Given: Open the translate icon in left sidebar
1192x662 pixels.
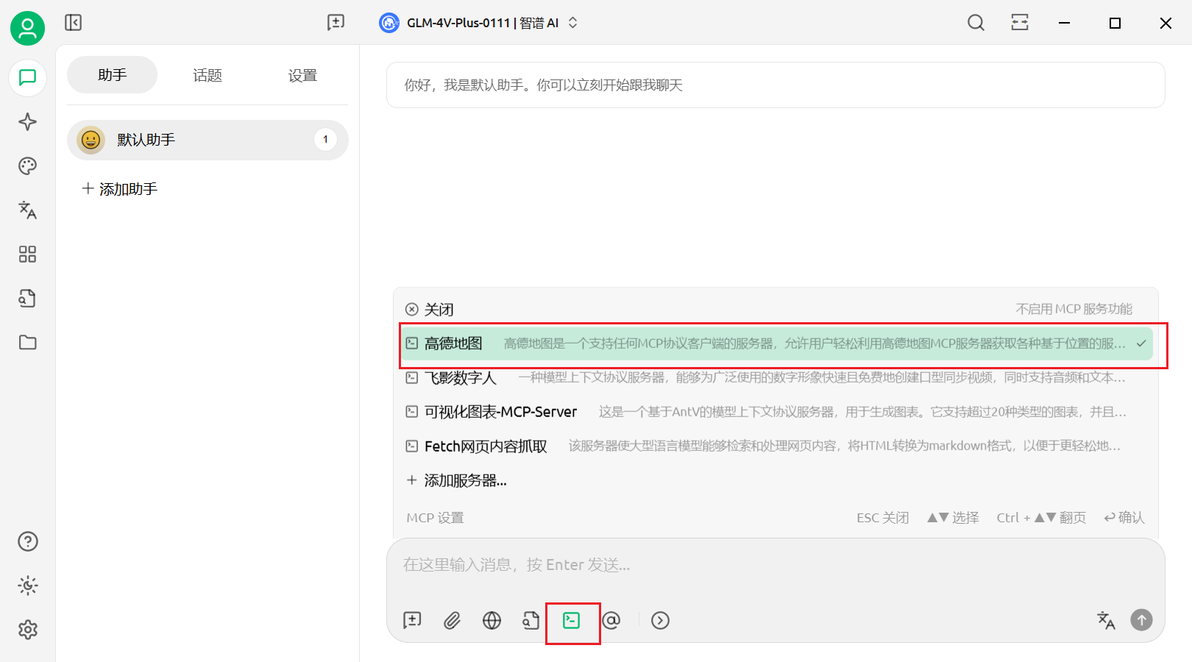Looking at the screenshot, I should point(28,210).
